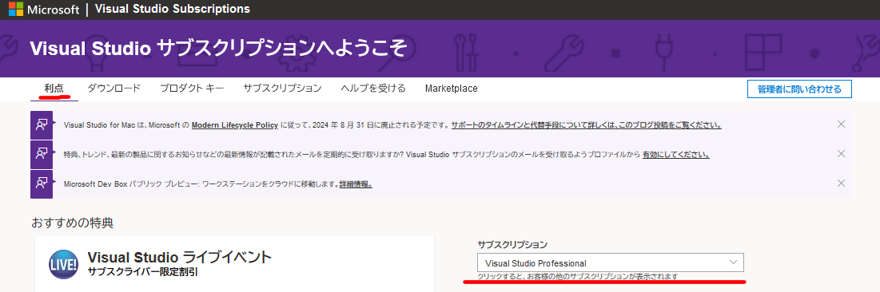Dismiss the Microsoft Dev Box notice
The image size is (880, 292).
(841, 183)
